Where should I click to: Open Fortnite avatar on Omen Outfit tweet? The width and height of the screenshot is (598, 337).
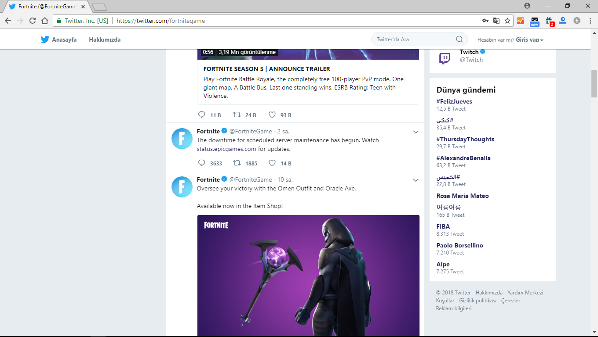coord(182,187)
